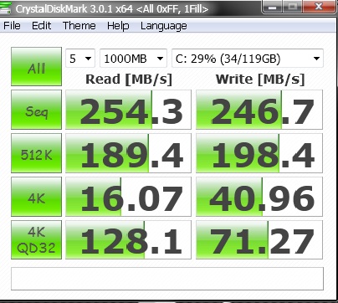Open the test size dropdown showing 1000MB
The image size is (338, 303).
pyautogui.click(x=133, y=59)
